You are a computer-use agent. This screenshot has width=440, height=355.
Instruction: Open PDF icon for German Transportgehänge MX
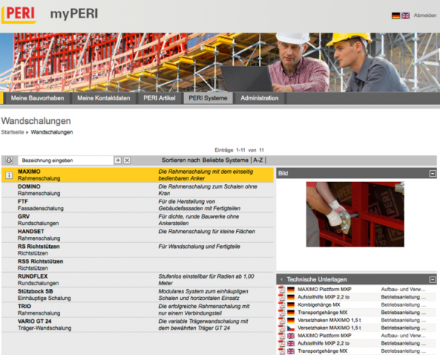pyautogui.click(x=282, y=312)
